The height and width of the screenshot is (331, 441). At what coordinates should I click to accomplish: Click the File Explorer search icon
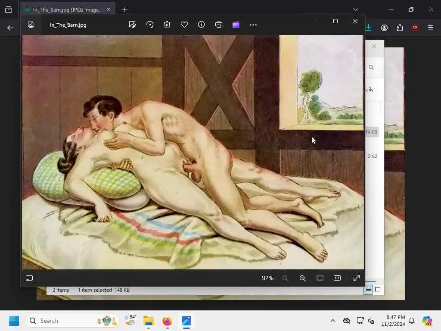tap(371, 67)
